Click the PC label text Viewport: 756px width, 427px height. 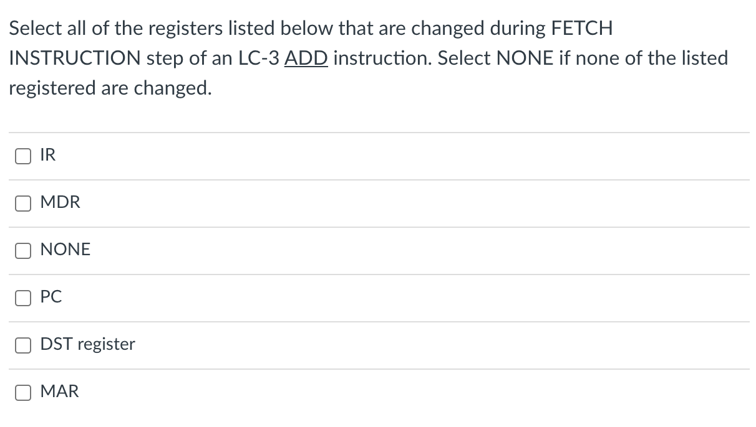[x=51, y=297]
